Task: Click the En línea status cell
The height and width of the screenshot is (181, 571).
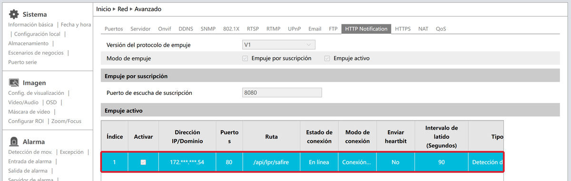Action: [x=319, y=162]
